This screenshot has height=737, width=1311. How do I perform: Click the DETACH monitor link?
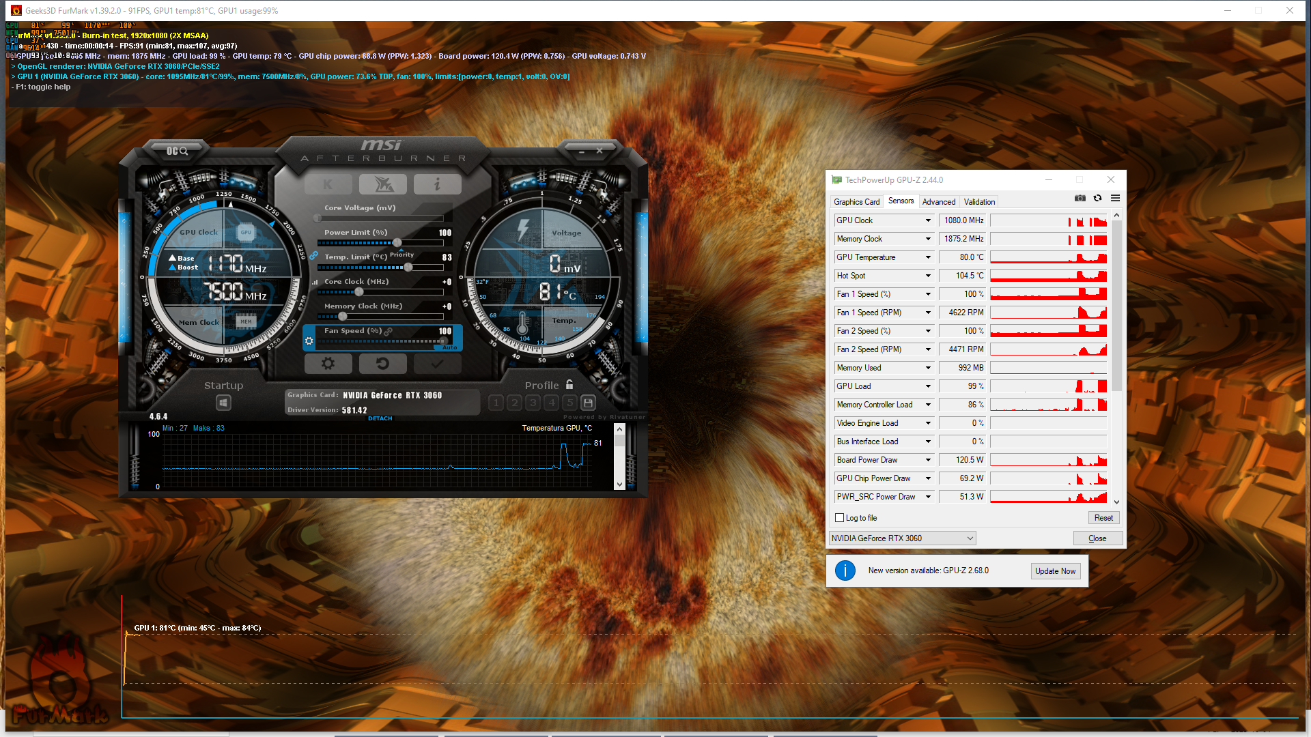click(380, 418)
